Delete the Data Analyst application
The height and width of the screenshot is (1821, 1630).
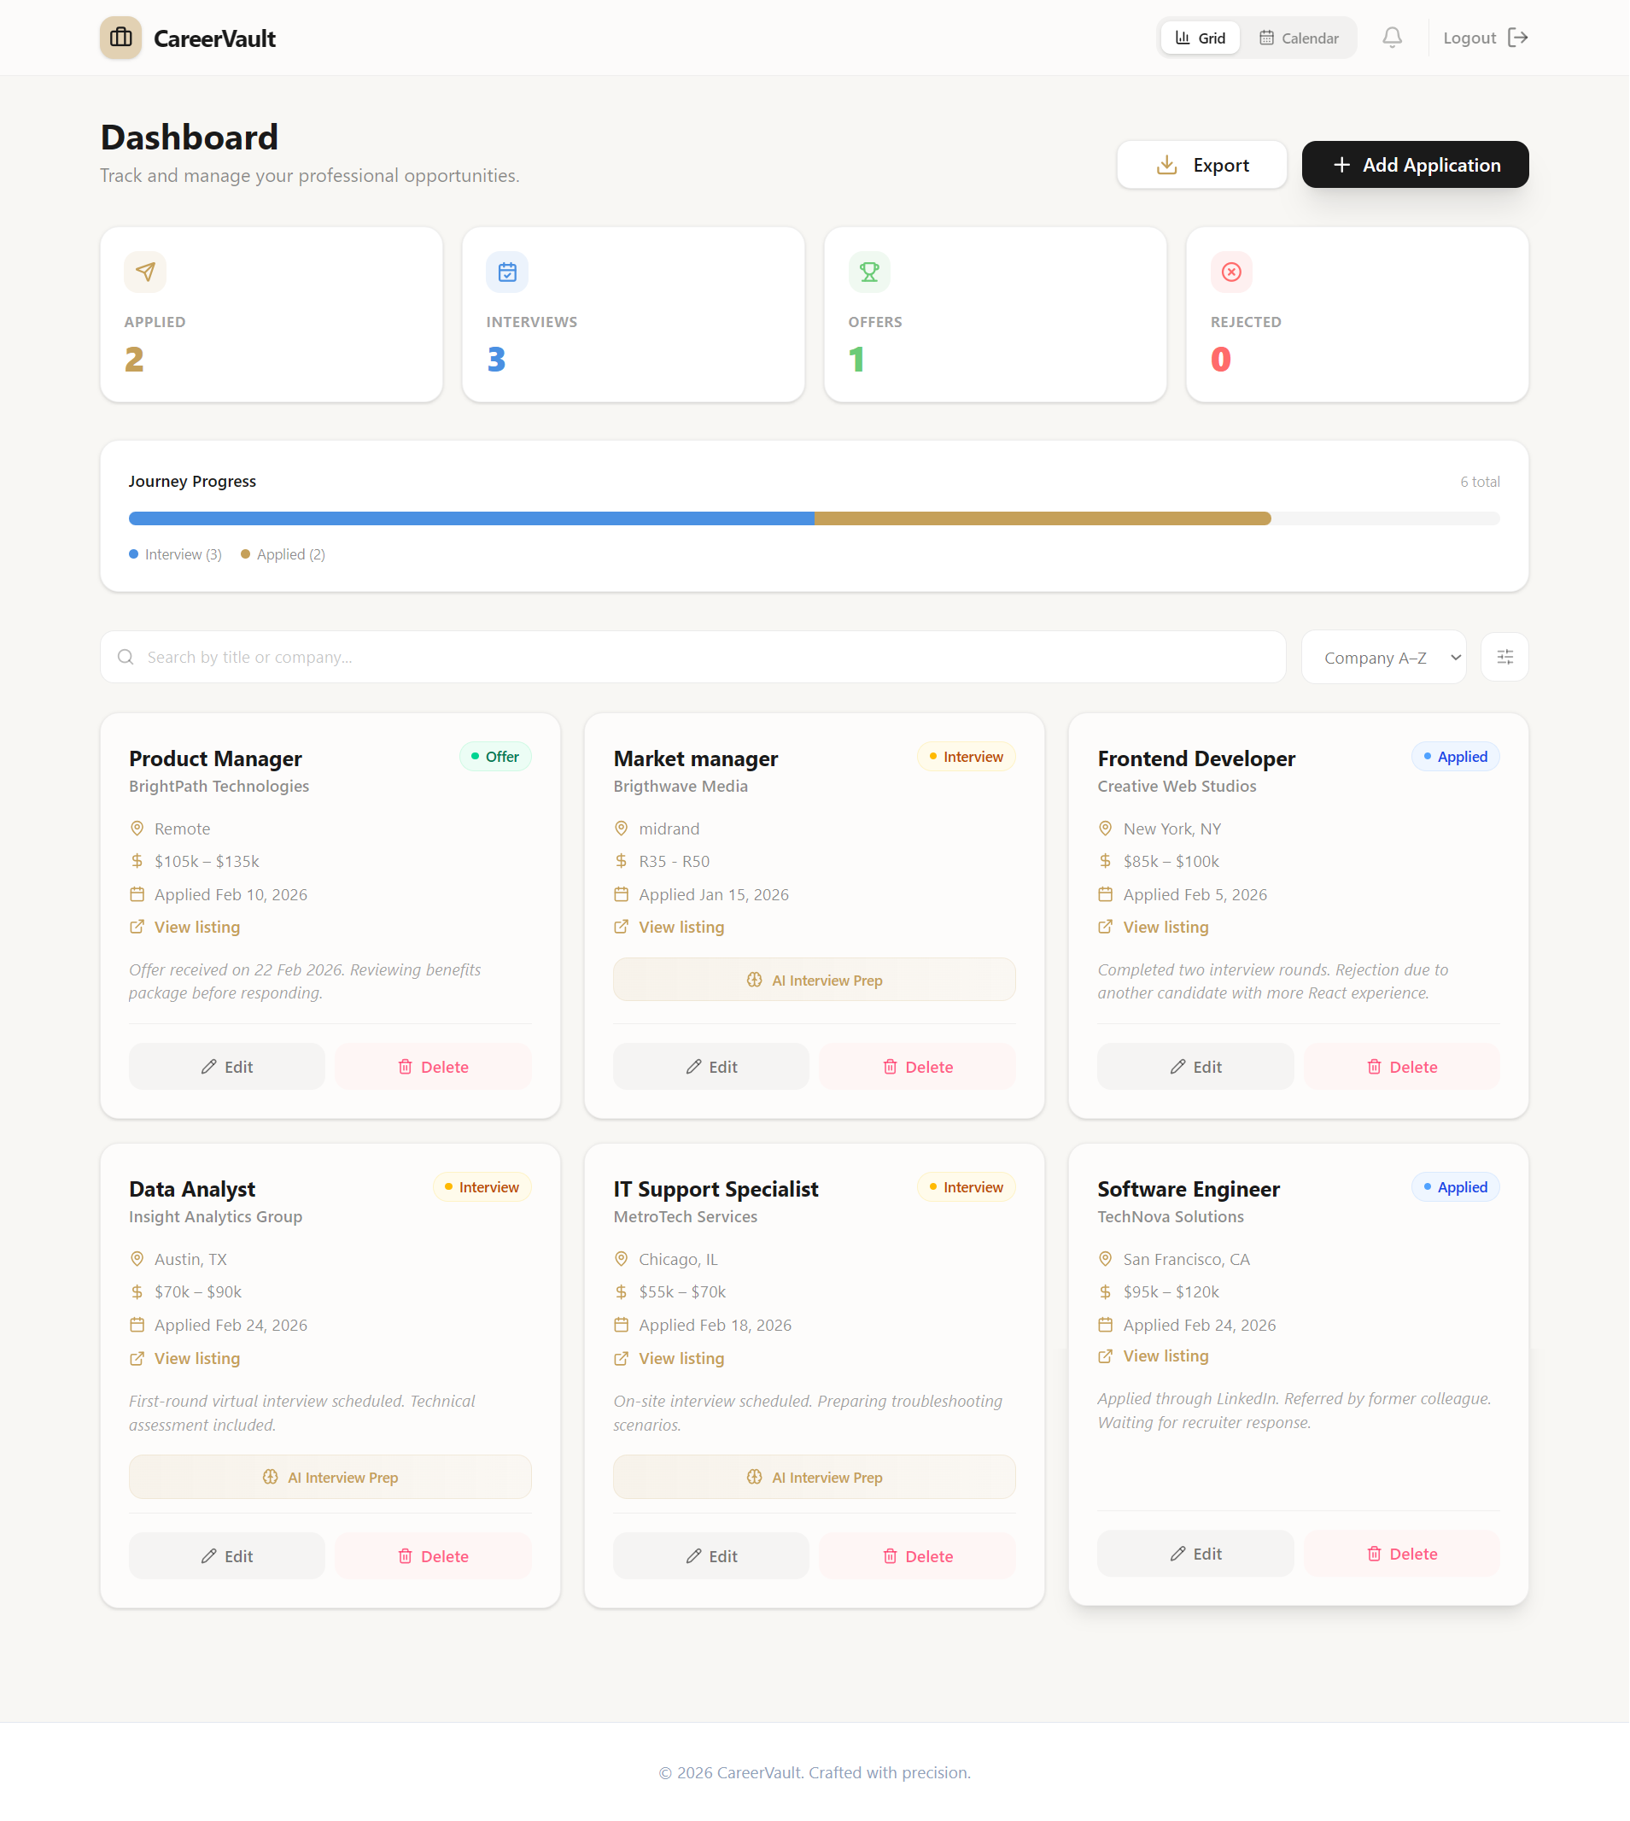[x=434, y=1557]
